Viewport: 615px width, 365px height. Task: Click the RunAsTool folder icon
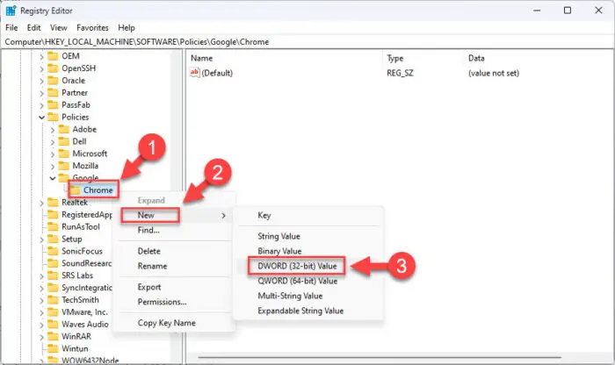click(x=53, y=226)
